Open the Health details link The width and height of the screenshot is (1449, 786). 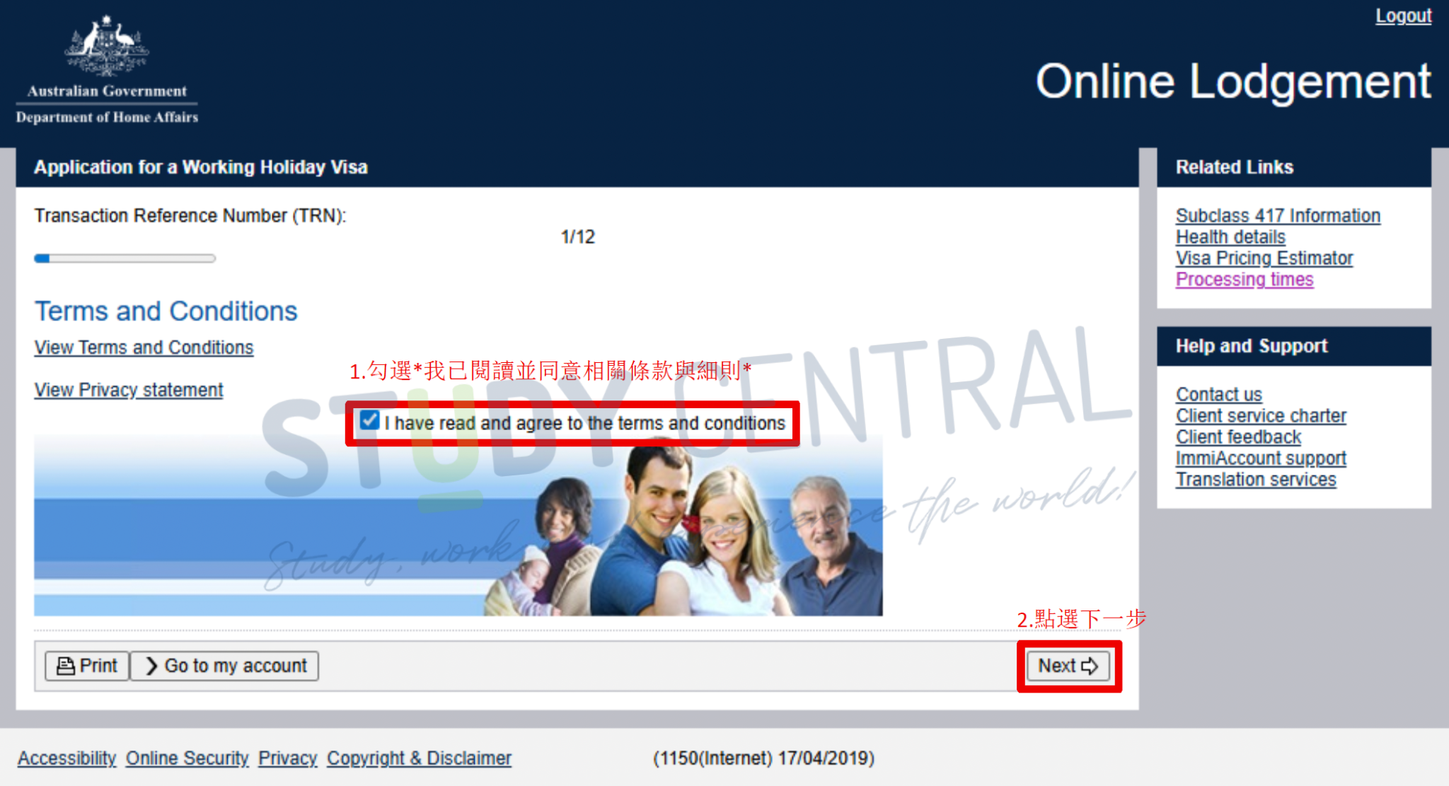[x=1230, y=237]
